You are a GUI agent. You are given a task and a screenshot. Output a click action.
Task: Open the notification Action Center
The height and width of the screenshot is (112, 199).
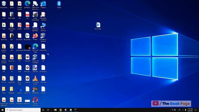click(196, 110)
